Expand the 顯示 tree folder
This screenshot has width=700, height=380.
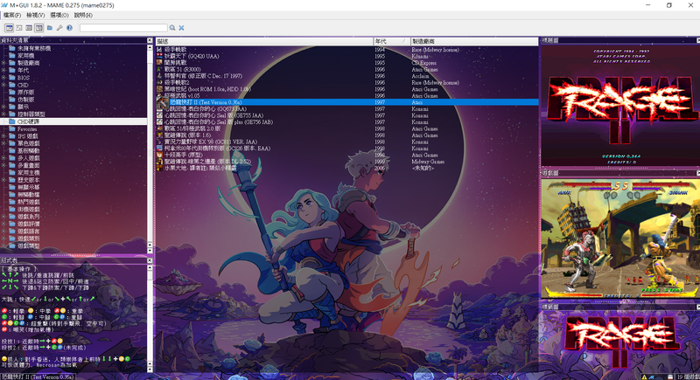coord(4,107)
